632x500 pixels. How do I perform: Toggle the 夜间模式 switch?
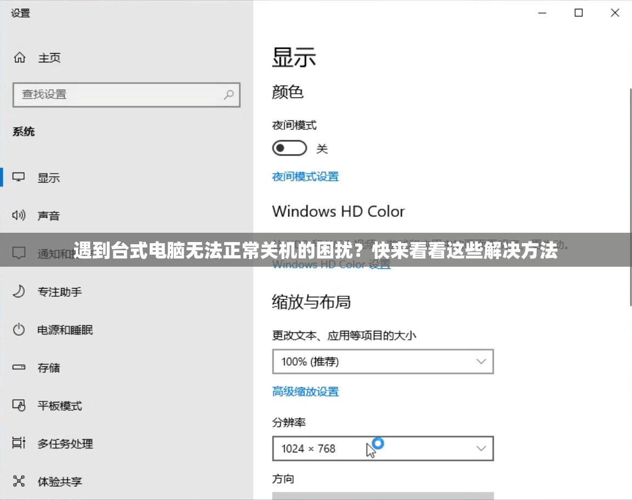tap(289, 148)
